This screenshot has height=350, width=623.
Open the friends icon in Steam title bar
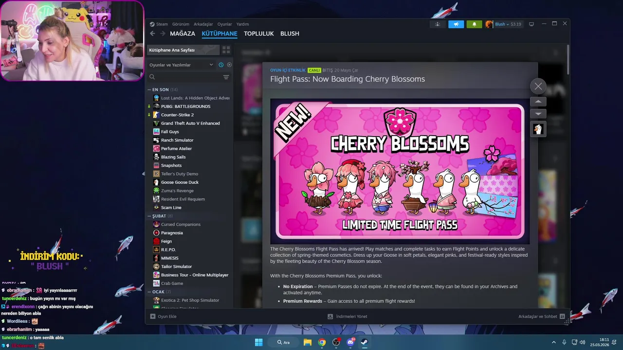(x=438, y=24)
